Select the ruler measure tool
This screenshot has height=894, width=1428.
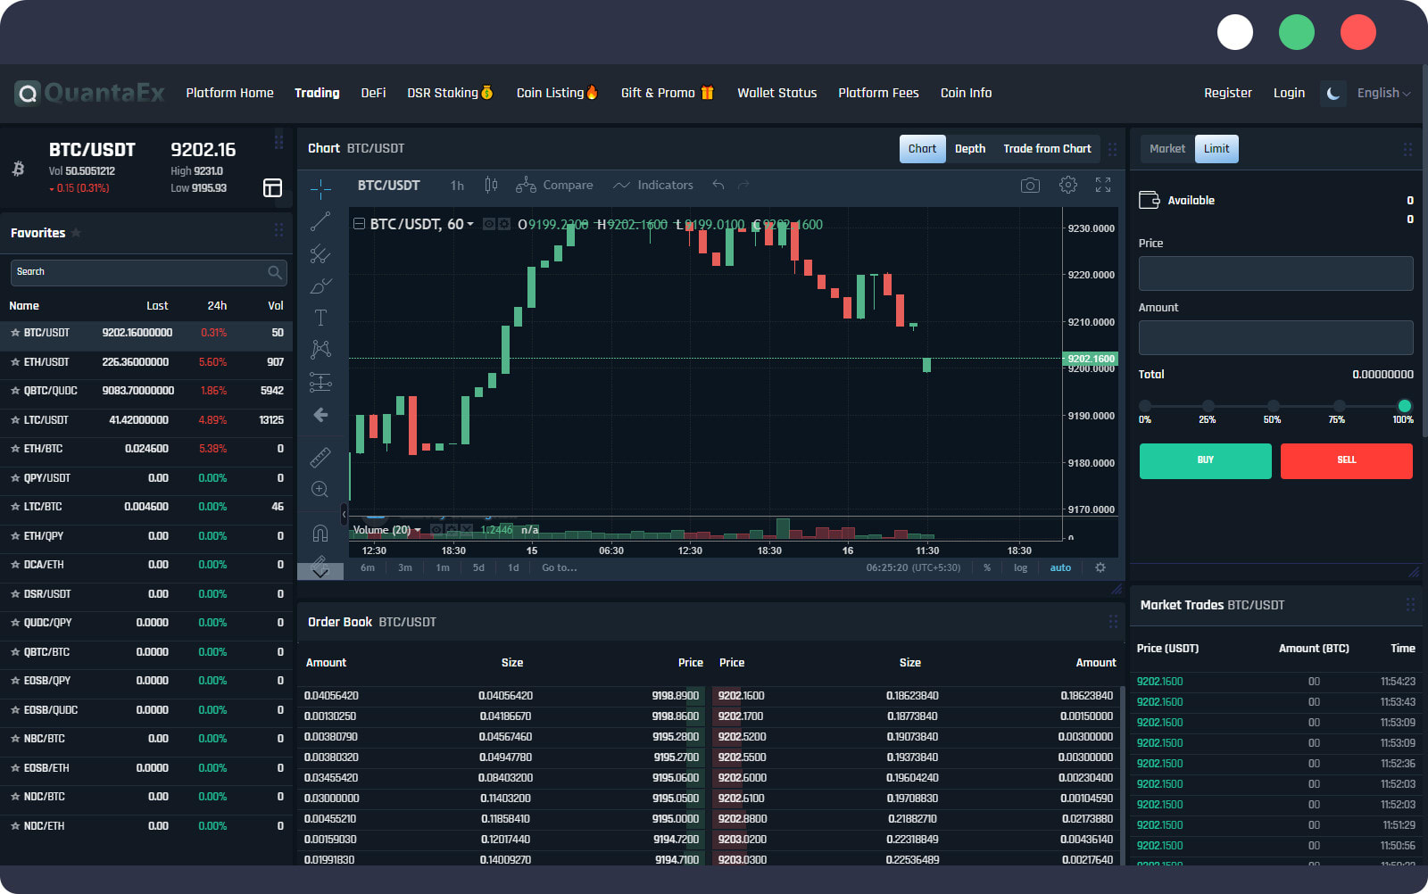pyautogui.click(x=320, y=458)
